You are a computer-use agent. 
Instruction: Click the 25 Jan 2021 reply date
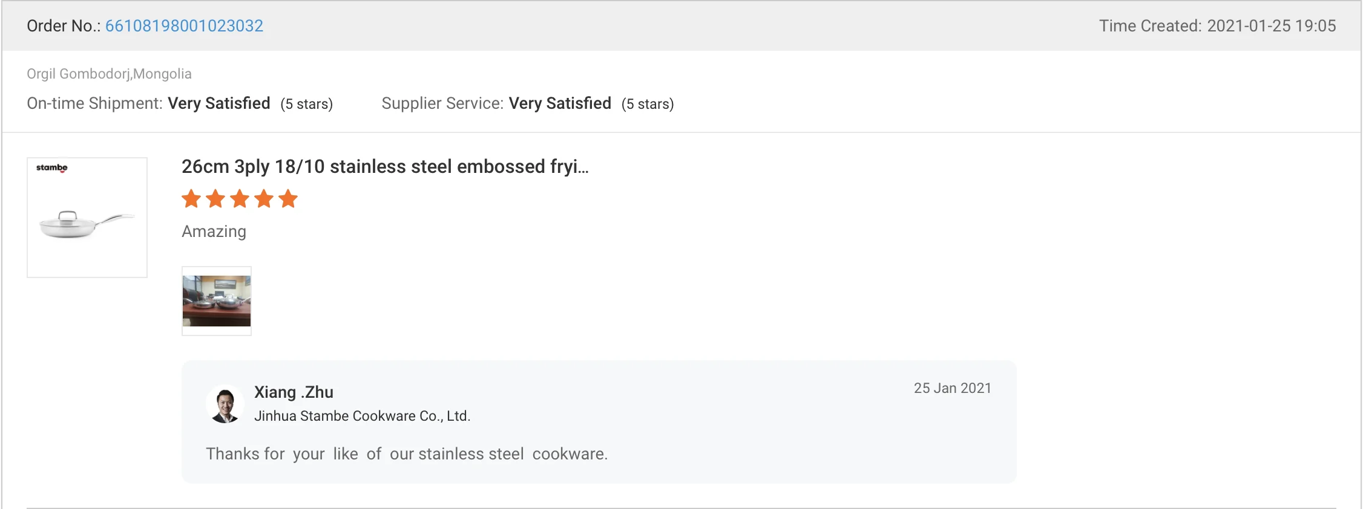pos(952,388)
